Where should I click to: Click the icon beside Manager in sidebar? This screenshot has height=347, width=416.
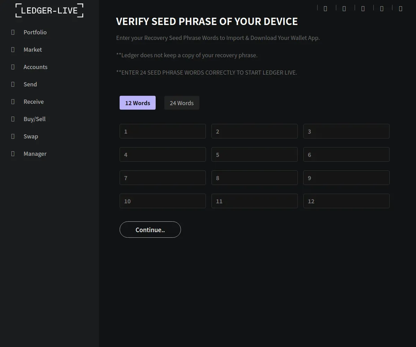[13, 153]
